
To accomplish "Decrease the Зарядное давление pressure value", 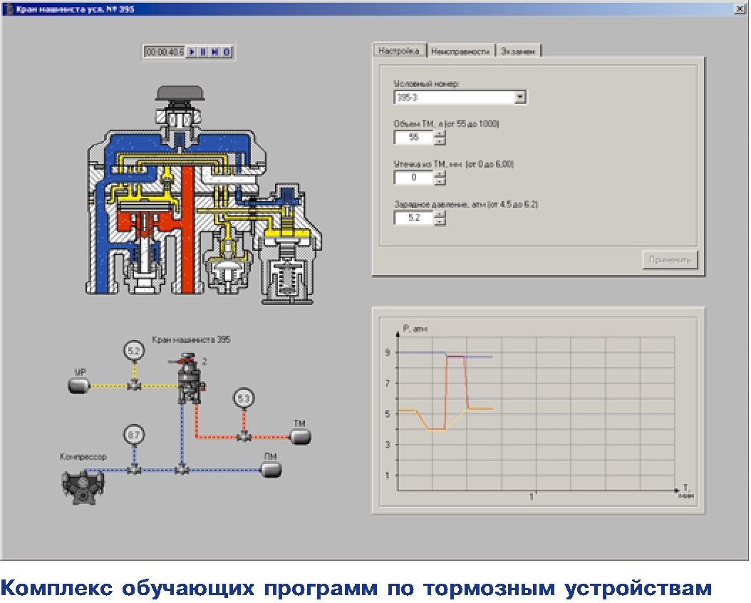I will [x=440, y=222].
